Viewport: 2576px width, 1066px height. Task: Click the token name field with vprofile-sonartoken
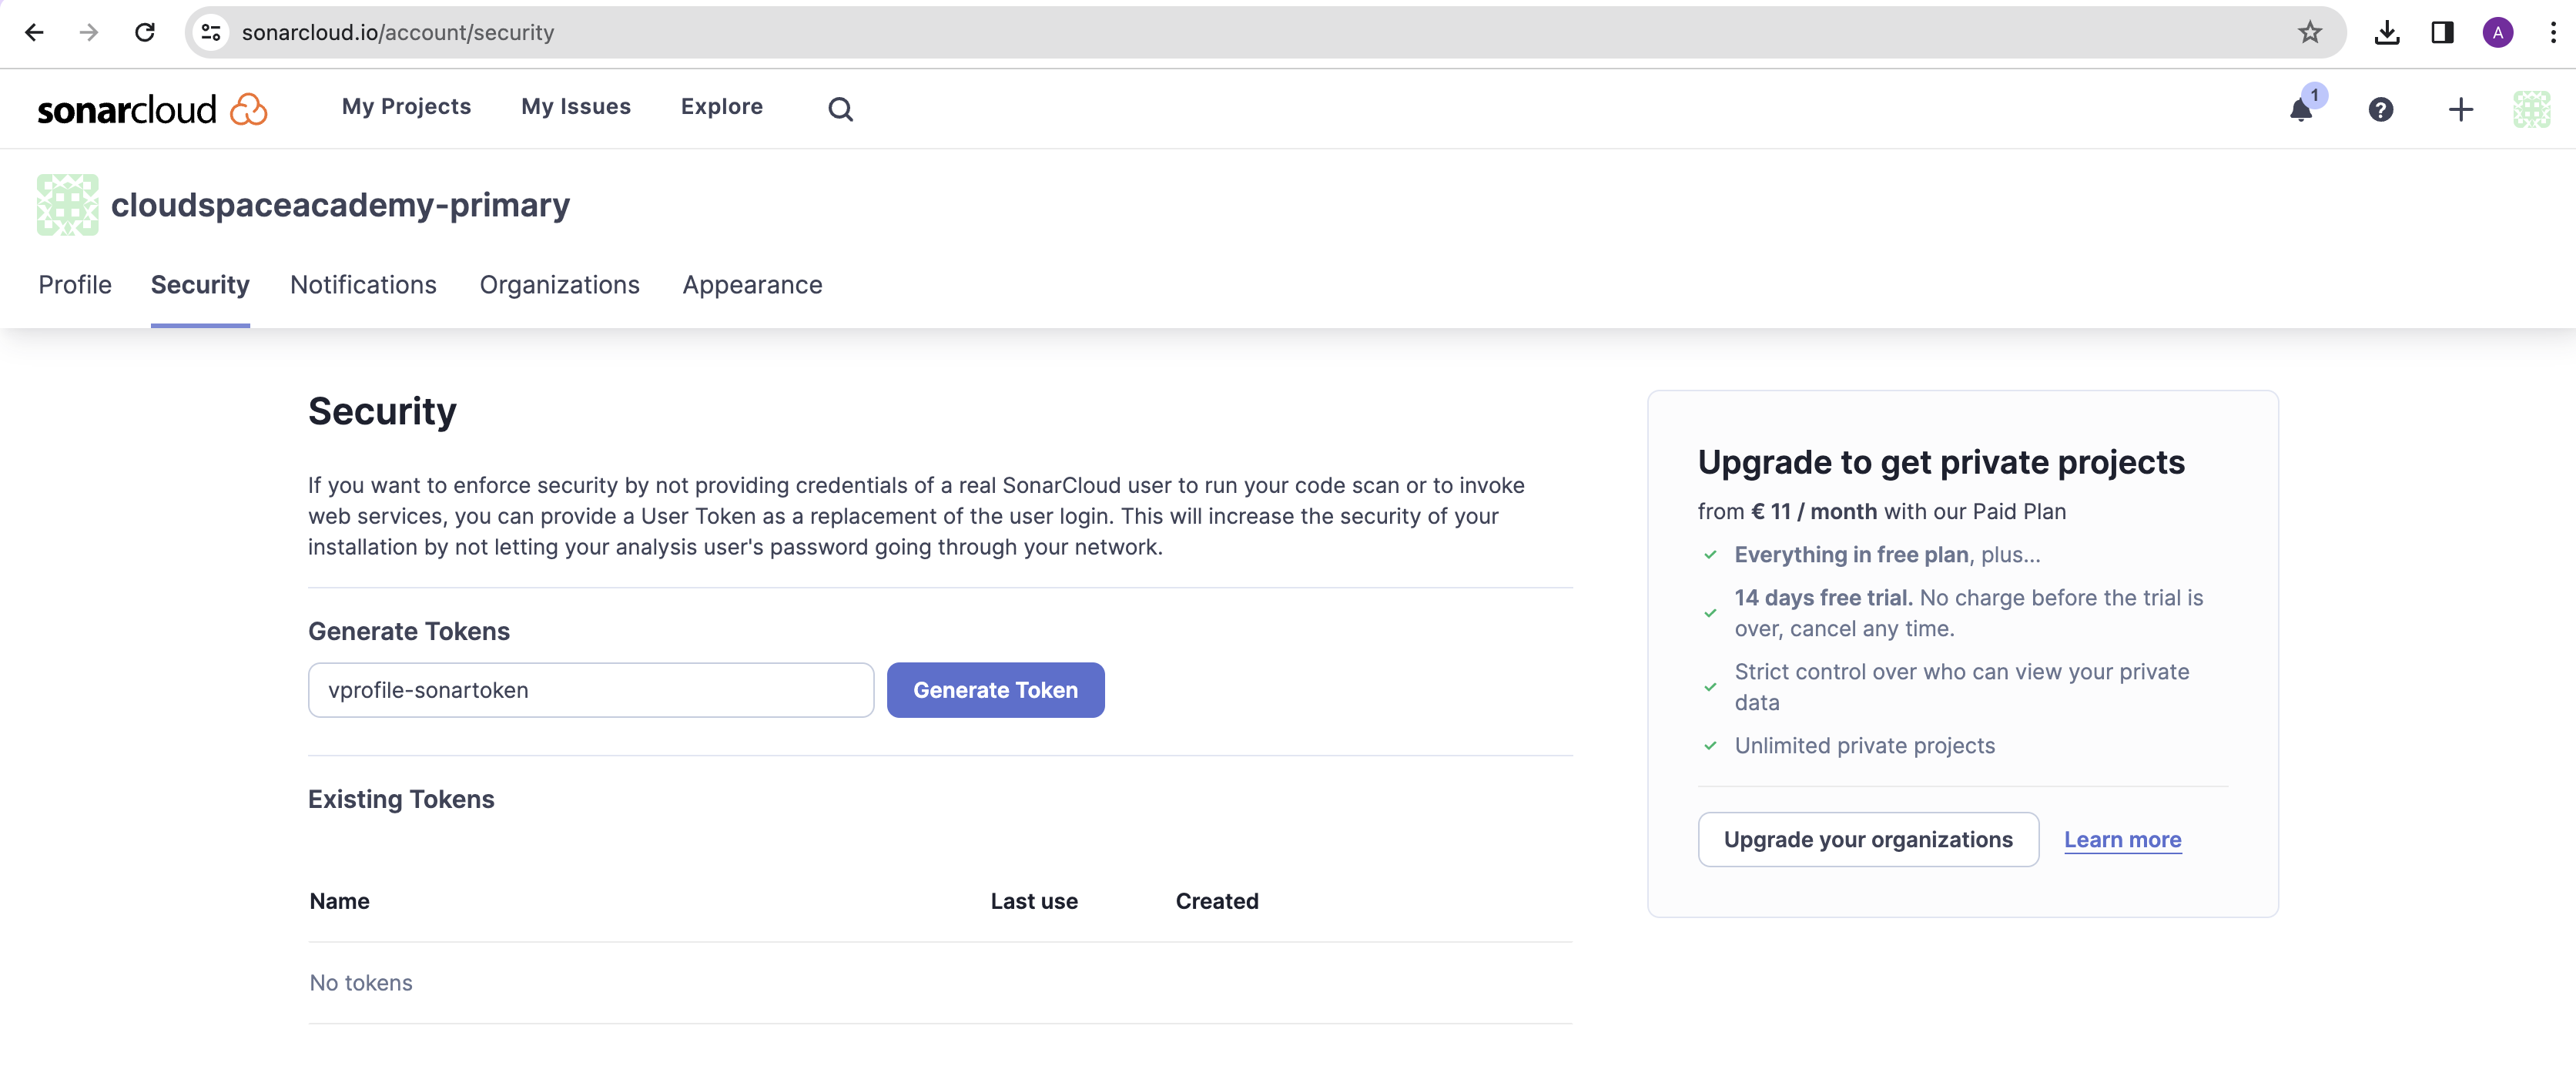[x=591, y=690]
